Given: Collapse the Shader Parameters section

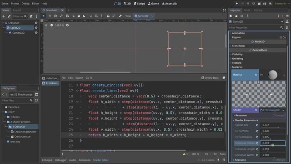Looking at the screenshot, I should point(246,120).
